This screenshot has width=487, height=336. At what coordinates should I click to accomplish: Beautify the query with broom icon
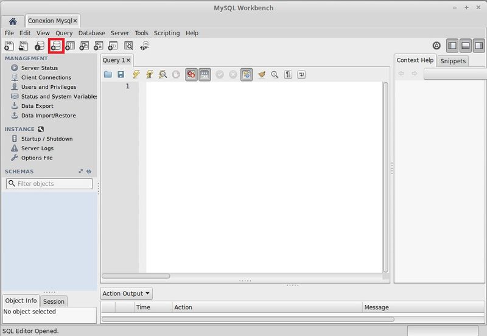pos(262,74)
